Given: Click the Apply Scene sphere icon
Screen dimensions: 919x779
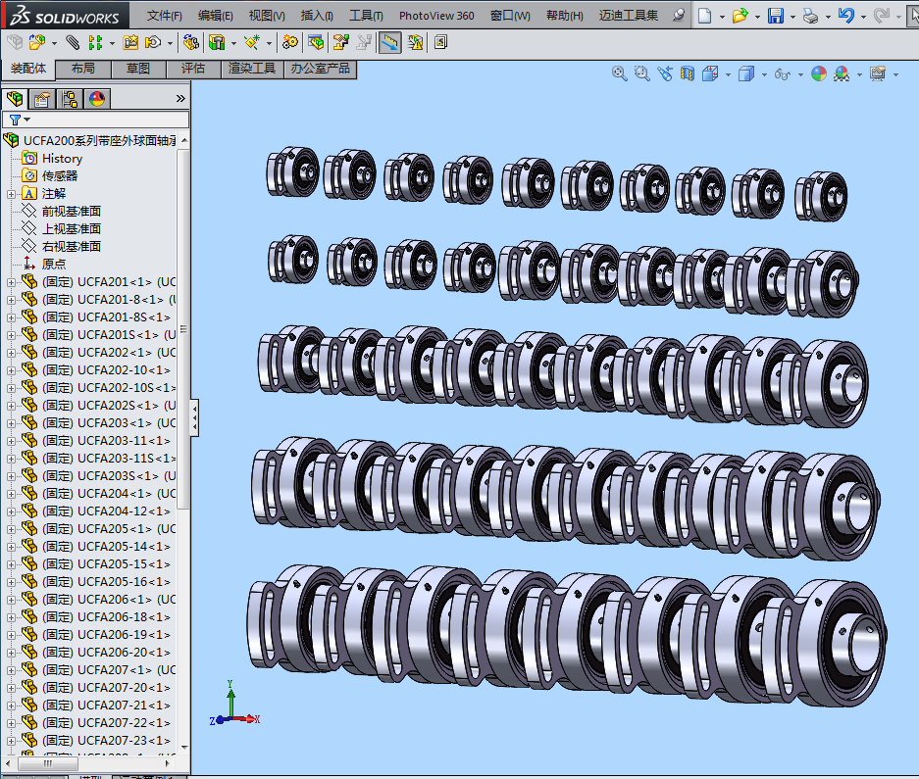Looking at the screenshot, I should point(842,73).
